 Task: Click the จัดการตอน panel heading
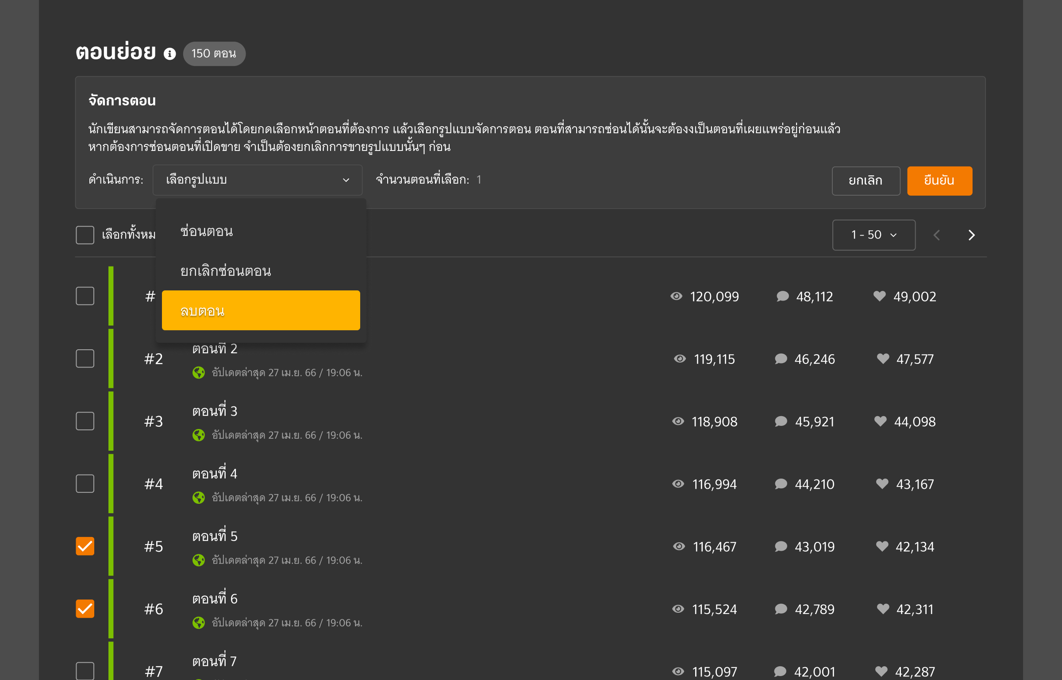coord(122,100)
